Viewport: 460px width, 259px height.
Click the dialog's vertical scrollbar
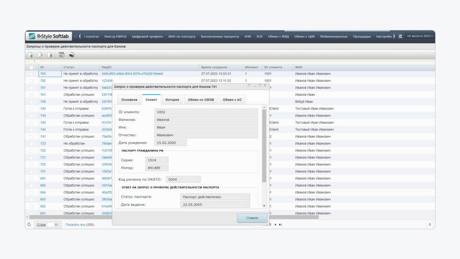tap(264, 144)
